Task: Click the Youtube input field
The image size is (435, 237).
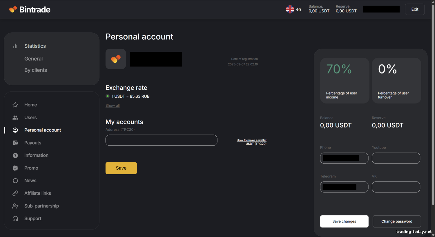Action: (x=396, y=158)
